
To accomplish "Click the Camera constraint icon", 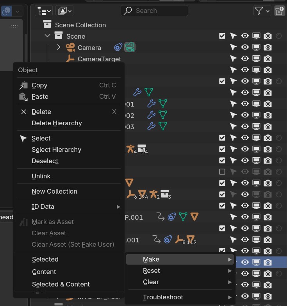I will point(118,47).
